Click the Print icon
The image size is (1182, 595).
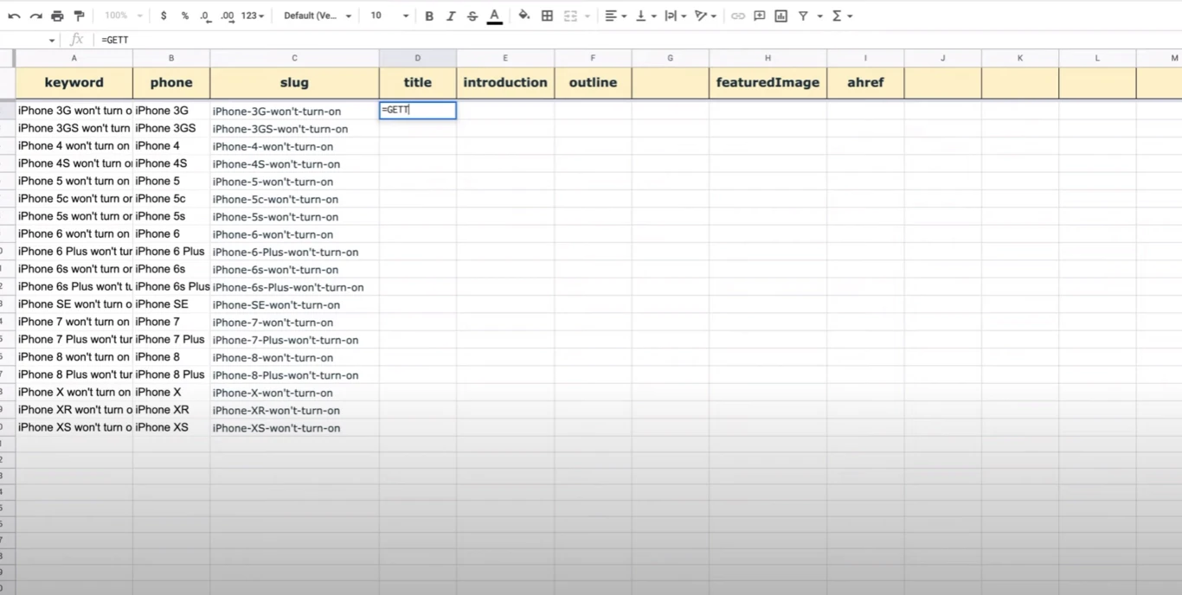point(57,16)
